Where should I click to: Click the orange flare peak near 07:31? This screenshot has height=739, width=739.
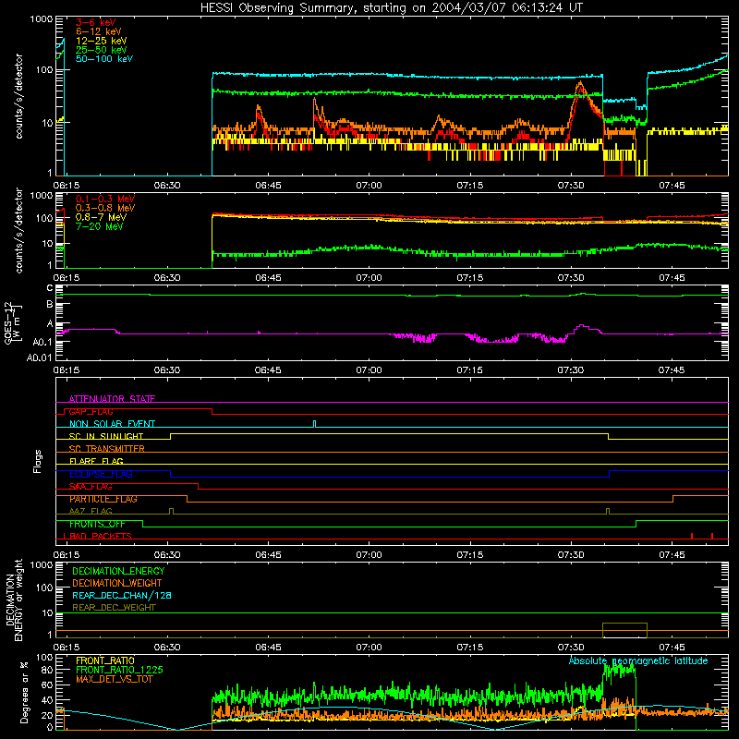(580, 84)
